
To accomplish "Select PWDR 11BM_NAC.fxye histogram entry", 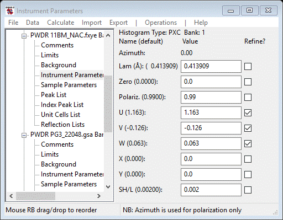I will [67, 35].
